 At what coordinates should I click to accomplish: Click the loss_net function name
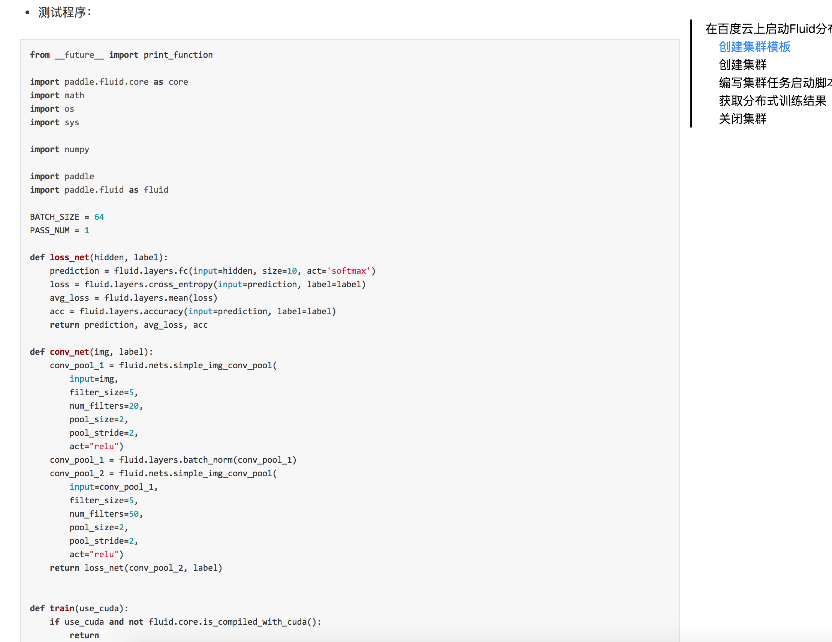pos(69,257)
